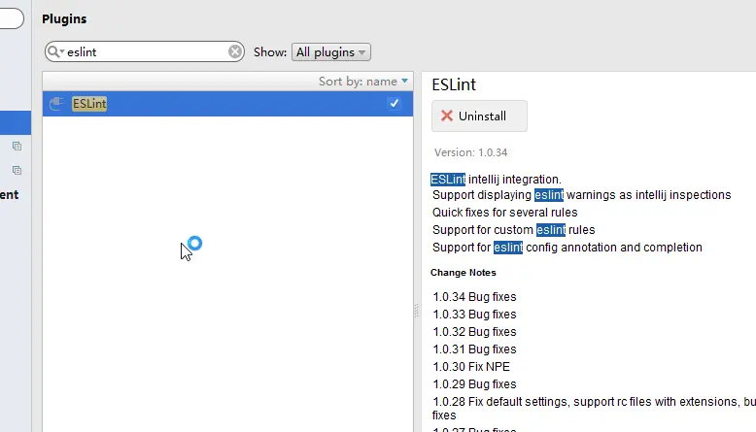756x432 pixels.
Task: Click the Plugins heading
Action: click(x=64, y=18)
